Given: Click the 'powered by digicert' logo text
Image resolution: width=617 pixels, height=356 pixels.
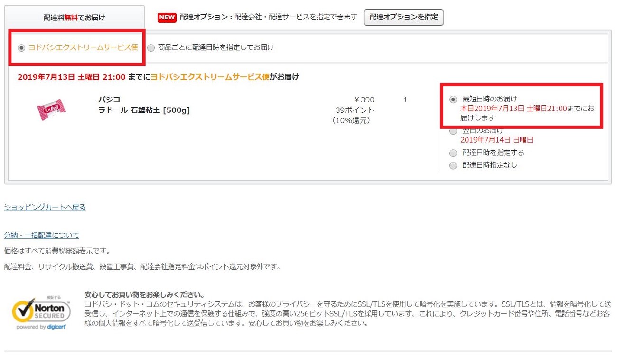Looking at the screenshot, I should [41, 327].
